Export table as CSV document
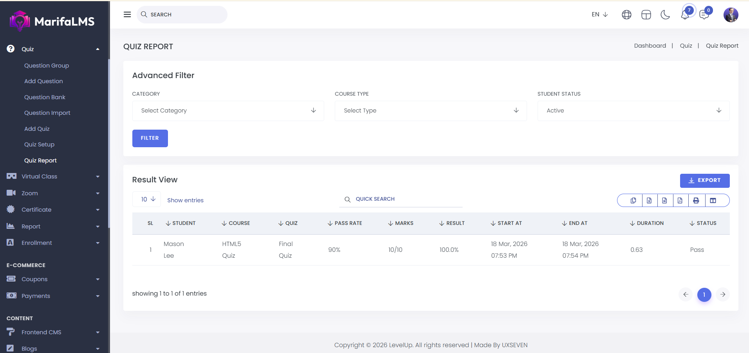The width and height of the screenshot is (749, 353). pyautogui.click(x=664, y=200)
